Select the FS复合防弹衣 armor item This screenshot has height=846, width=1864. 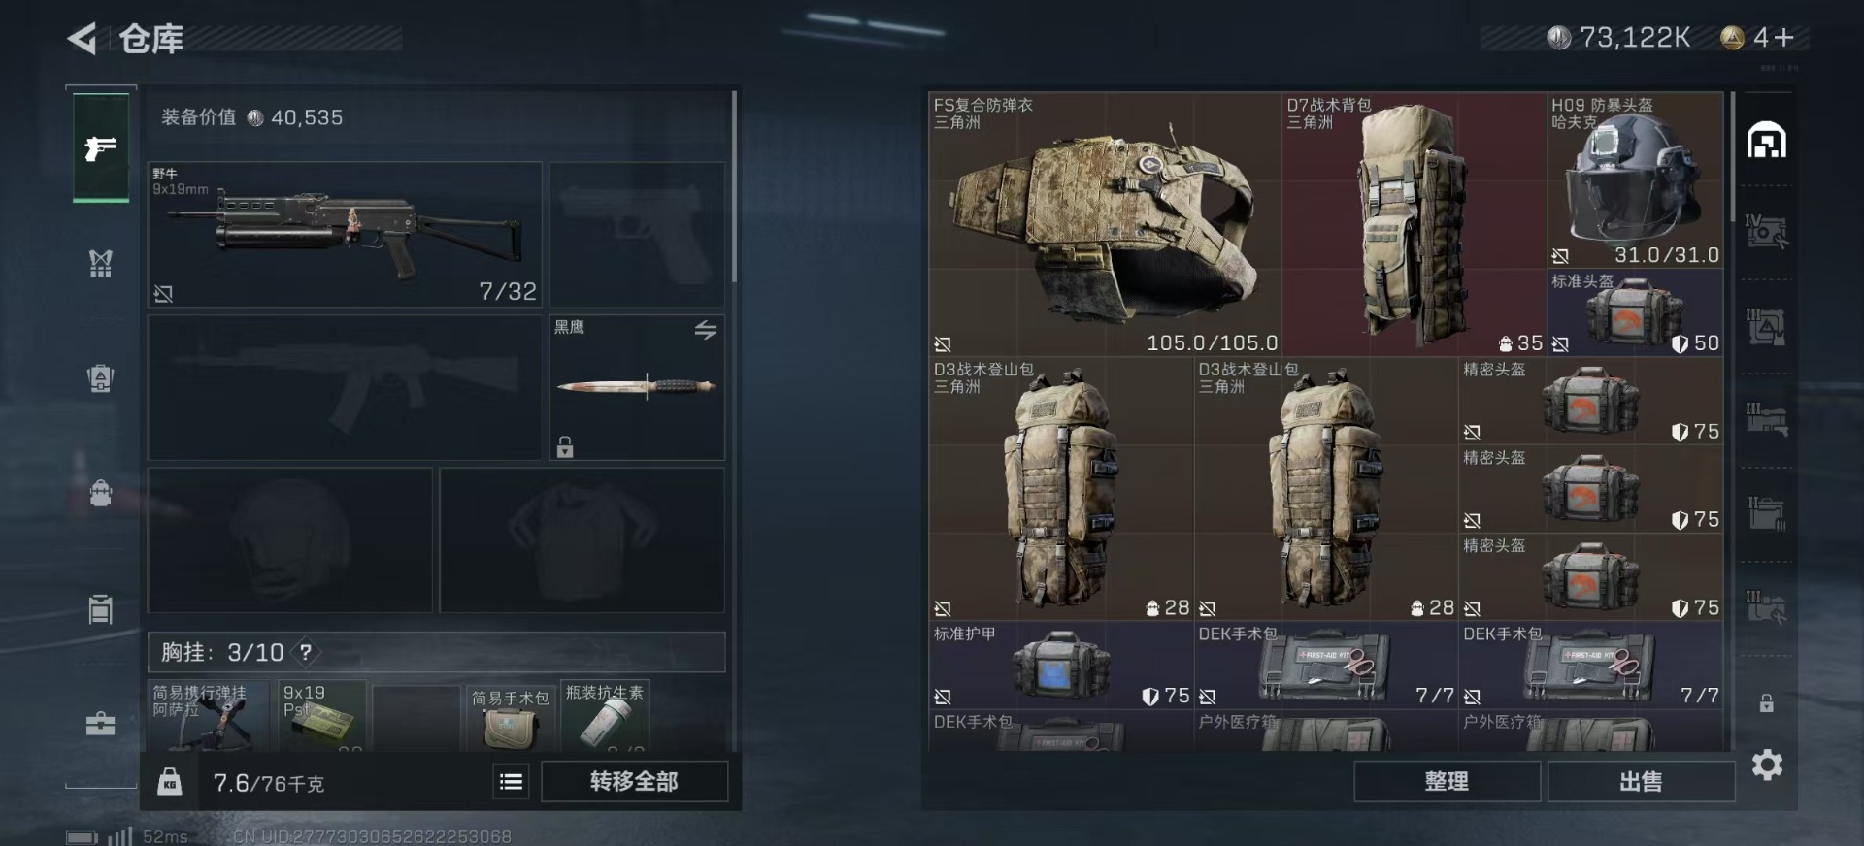coord(1105,224)
